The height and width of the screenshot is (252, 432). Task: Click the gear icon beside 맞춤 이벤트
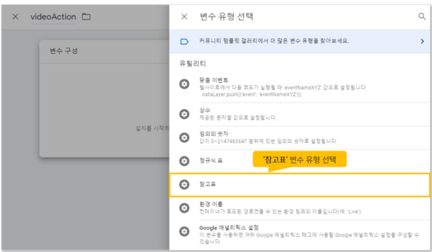(x=184, y=84)
